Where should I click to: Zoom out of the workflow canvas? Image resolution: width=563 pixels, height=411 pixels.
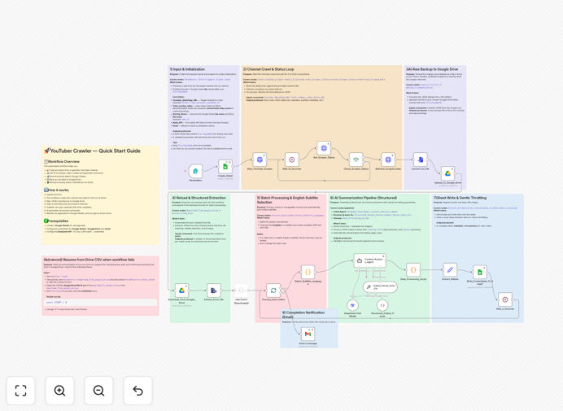[x=98, y=391]
